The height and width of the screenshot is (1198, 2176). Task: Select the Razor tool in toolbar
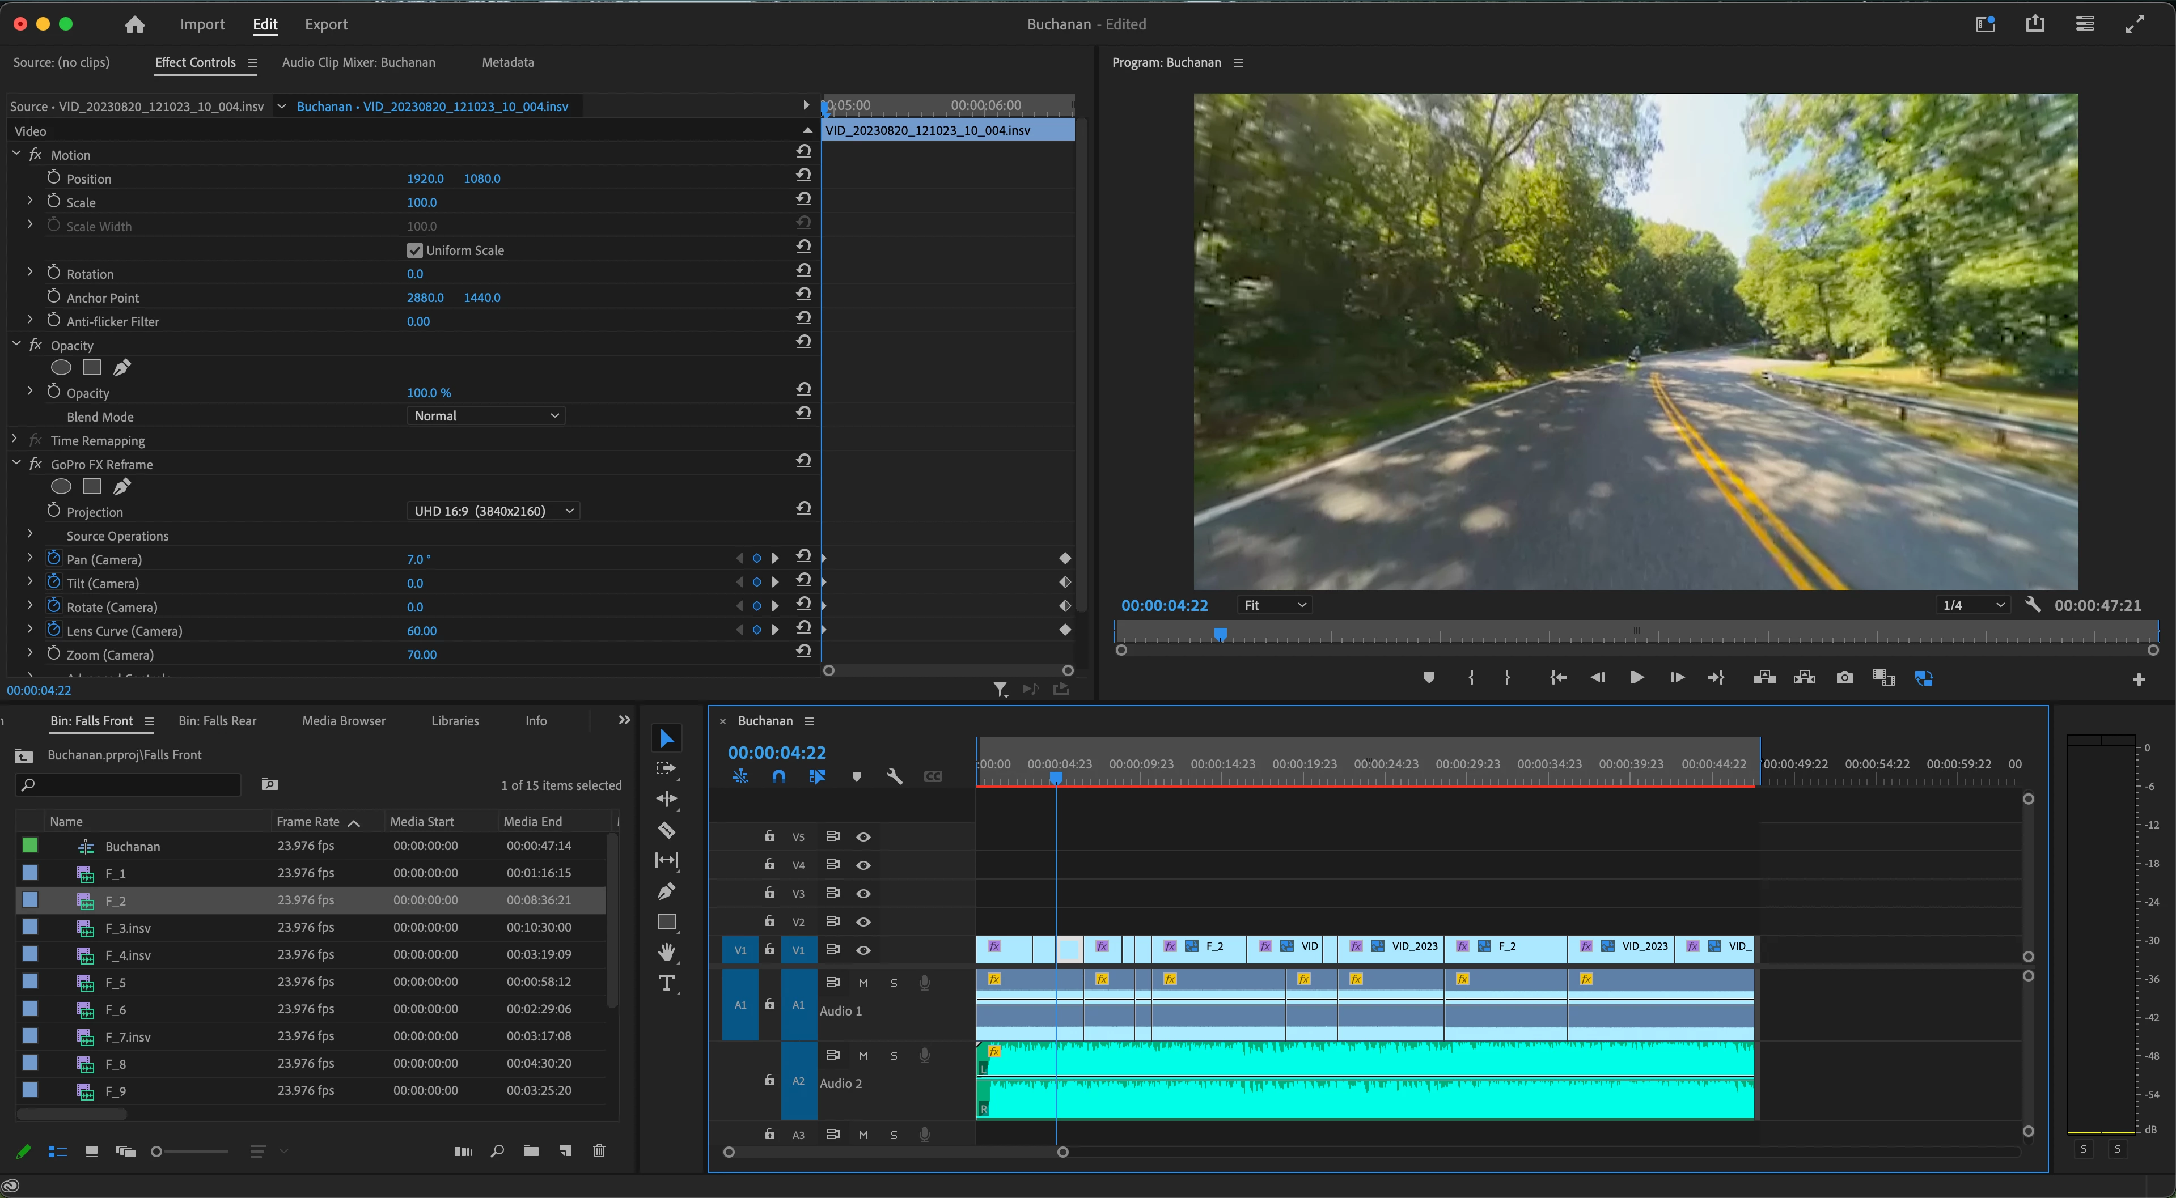tap(667, 830)
